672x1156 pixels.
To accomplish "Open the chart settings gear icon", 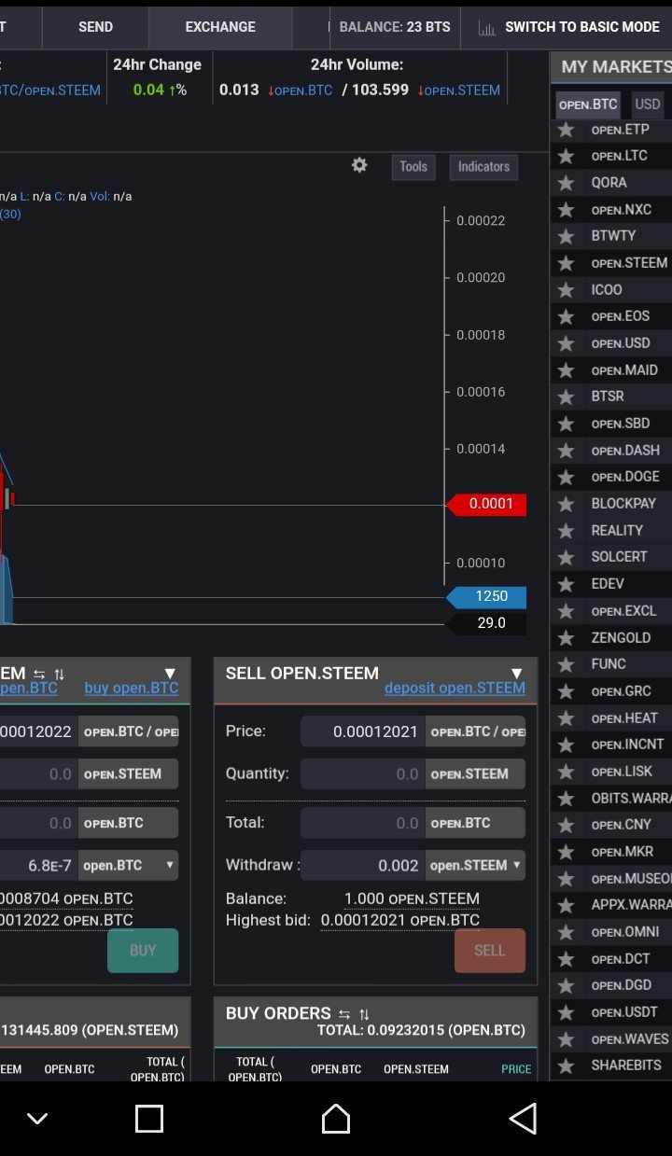I will 359,165.
